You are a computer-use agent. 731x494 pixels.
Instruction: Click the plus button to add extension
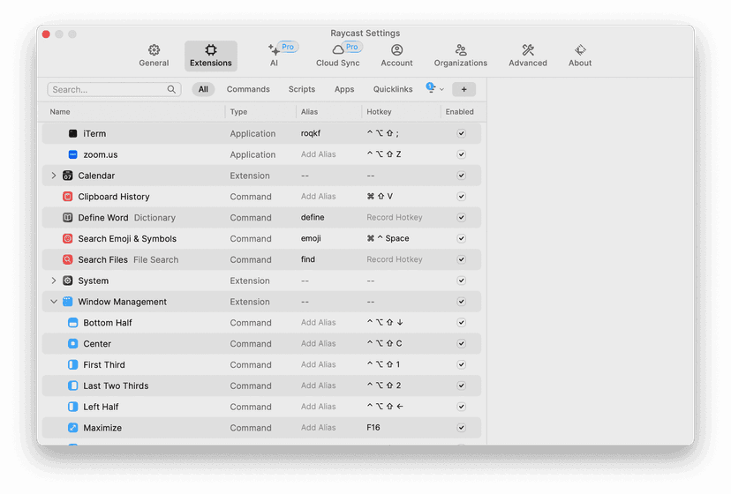463,89
